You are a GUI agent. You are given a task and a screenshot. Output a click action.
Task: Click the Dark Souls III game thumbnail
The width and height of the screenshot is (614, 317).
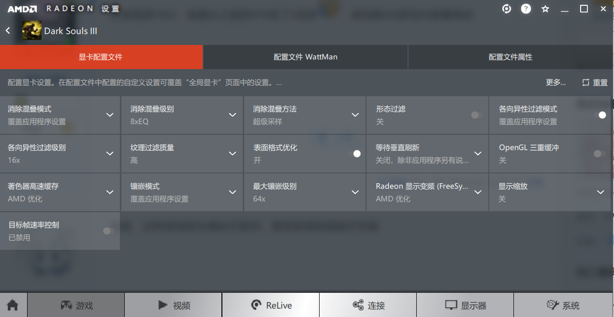click(32, 30)
